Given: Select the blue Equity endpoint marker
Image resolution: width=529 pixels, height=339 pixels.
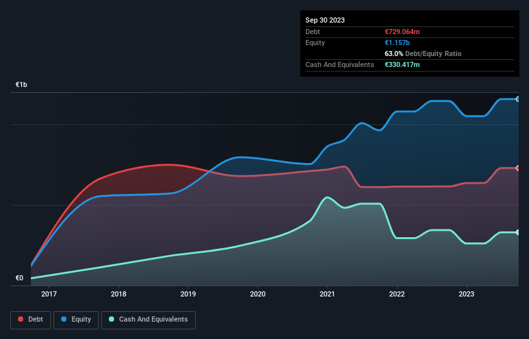Looking at the screenshot, I should click(518, 99).
